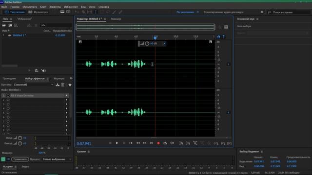Show the spectral pitch display icon

click(x=68, y=12)
